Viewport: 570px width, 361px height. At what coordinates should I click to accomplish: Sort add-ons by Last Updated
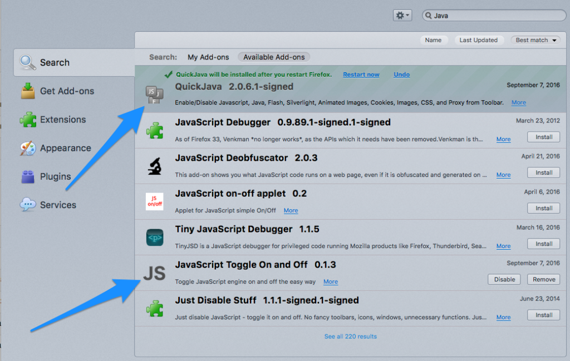pos(478,40)
